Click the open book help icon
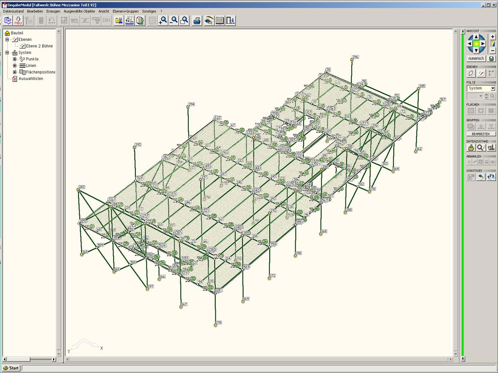Image resolution: width=498 pixels, height=373 pixels. 220,21
